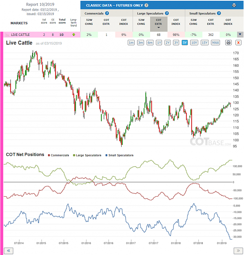Set chart range to 3m
Image resolution: width=244 pixels, height=255 pixels.
point(140,43)
